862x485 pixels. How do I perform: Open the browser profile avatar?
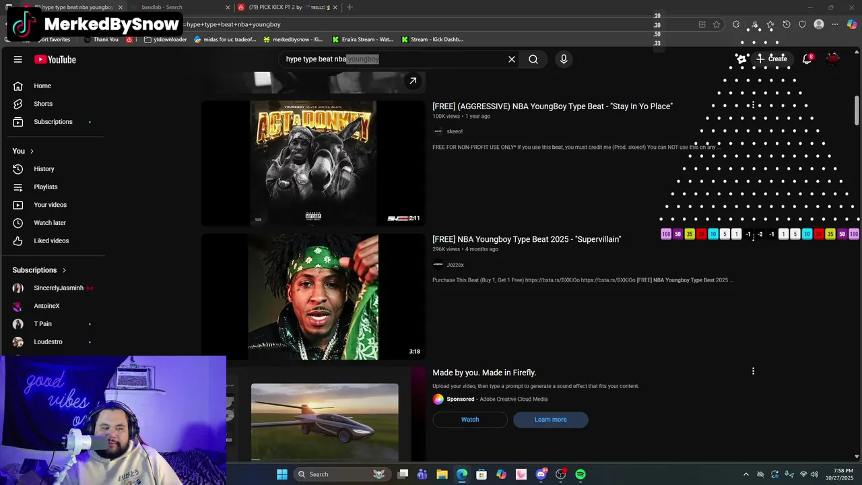pos(819,24)
